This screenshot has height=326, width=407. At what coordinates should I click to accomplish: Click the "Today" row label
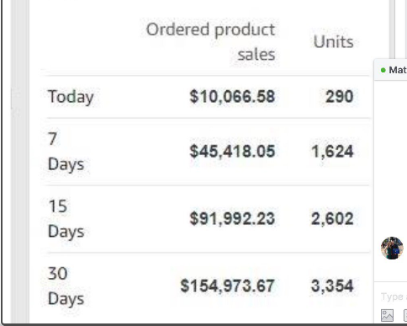click(71, 97)
